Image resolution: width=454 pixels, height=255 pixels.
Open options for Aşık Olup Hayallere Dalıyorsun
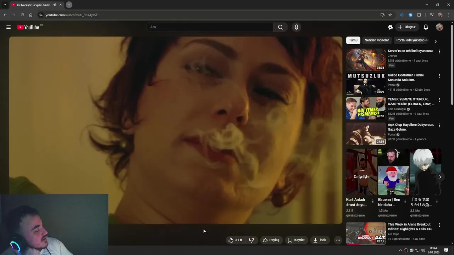[x=439, y=125]
